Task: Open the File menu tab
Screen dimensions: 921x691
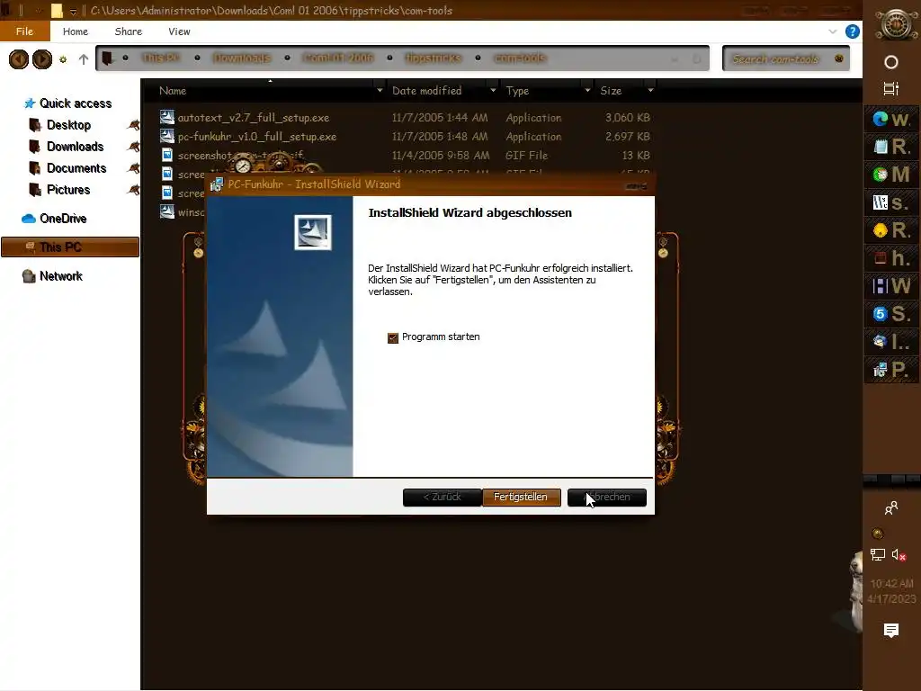Action: pyautogui.click(x=24, y=31)
